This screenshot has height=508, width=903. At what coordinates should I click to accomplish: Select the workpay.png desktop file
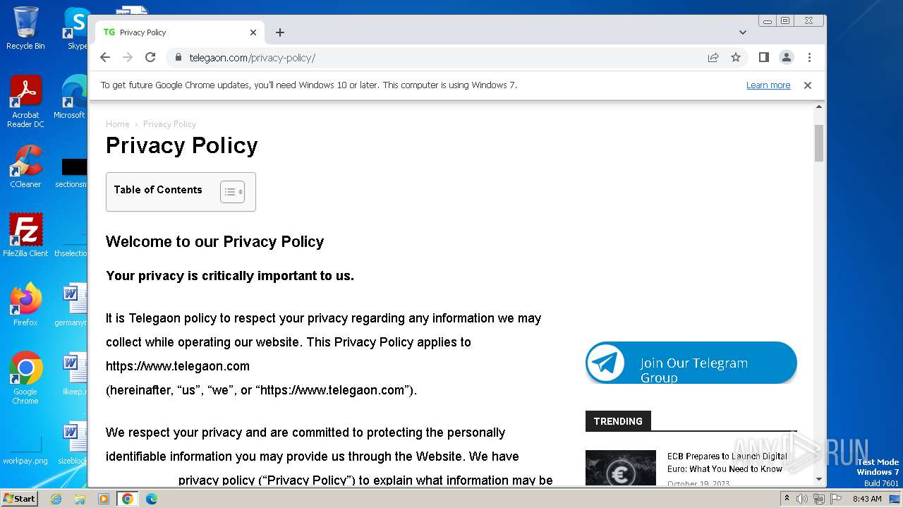(25, 451)
